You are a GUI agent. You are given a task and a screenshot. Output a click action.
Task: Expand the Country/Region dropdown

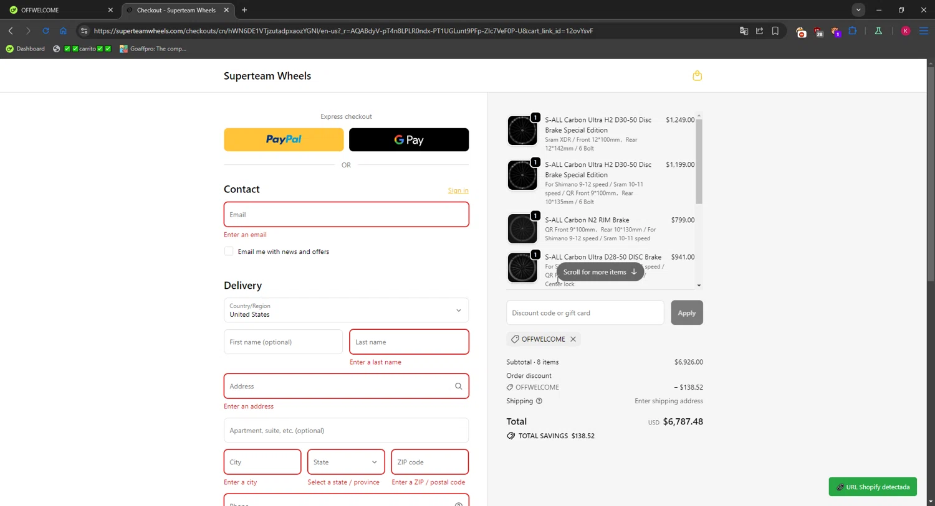[346, 310]
